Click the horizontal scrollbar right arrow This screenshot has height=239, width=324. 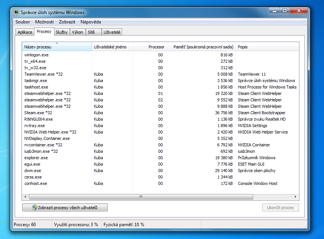coord(296,197)
